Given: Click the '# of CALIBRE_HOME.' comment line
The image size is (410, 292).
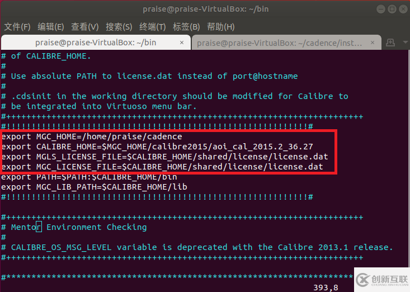Looking at the screenshot, I should pos(46,56).
